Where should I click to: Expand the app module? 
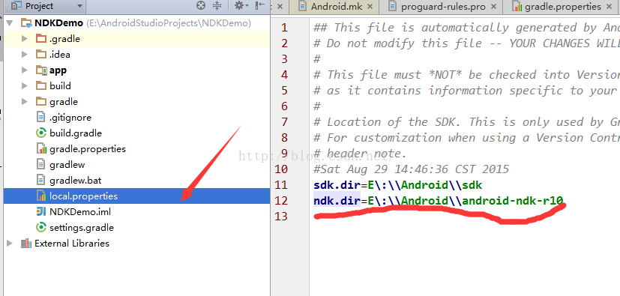25,70
